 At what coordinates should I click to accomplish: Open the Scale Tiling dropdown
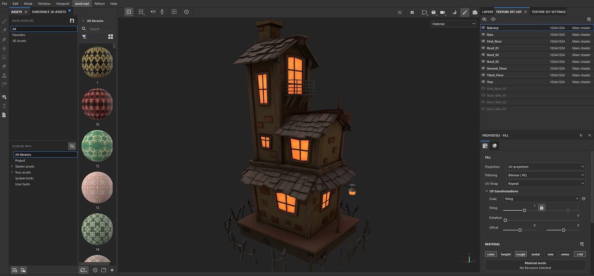point(541,199)
